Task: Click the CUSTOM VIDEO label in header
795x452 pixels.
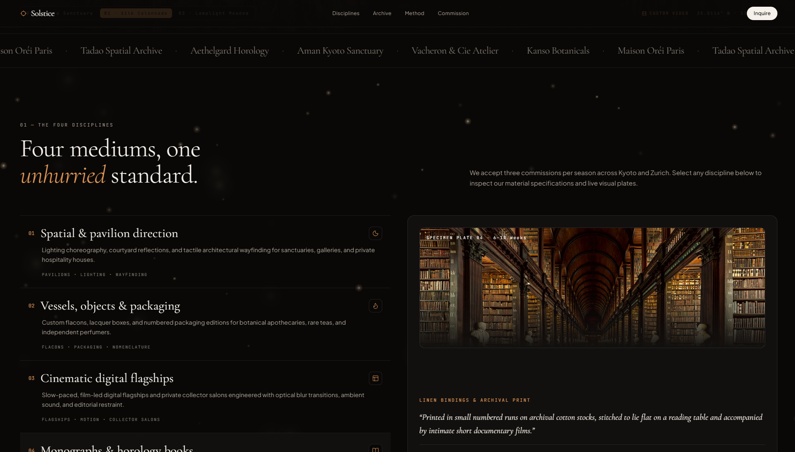Action: coord(669,13)
